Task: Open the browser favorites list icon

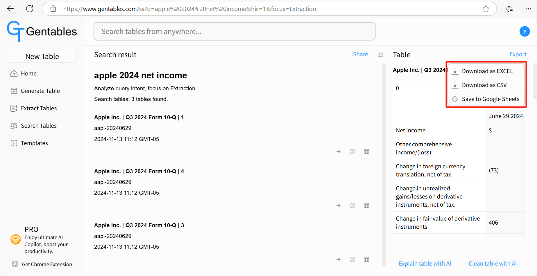Action: click(509, 9)
